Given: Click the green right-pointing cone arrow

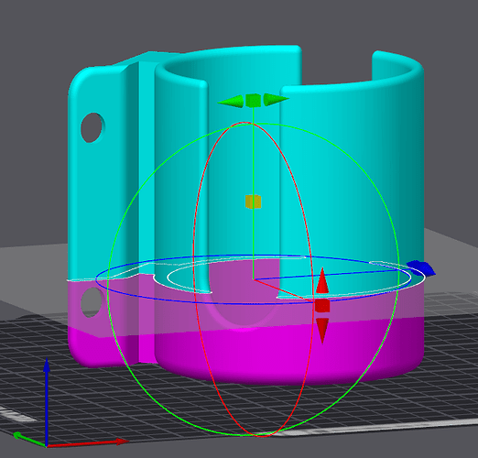Looking at the screenshot, I should tap(277, 100).
